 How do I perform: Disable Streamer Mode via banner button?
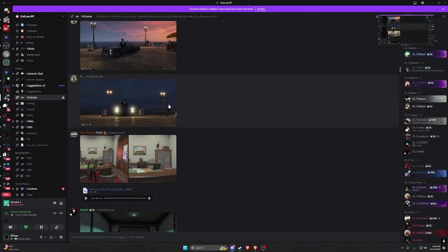coord(261,9)
